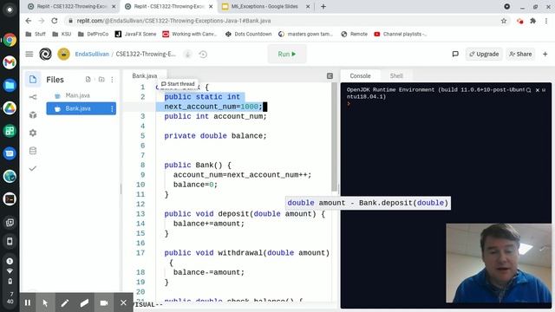Click the address bar URL
Image resolution: width=555 pixels, height=312 pixels.
(x=173, y=21)
